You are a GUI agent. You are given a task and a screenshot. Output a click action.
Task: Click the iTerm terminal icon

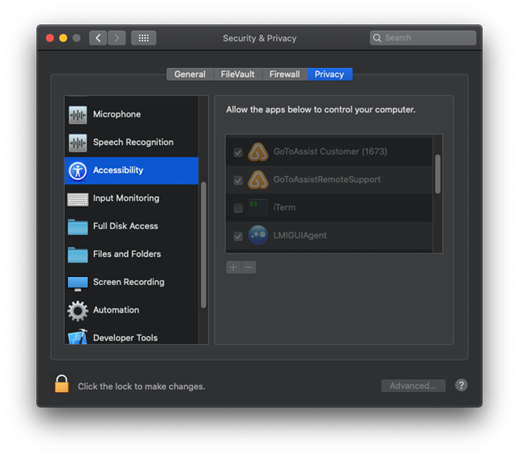click(x=258, y=207)
